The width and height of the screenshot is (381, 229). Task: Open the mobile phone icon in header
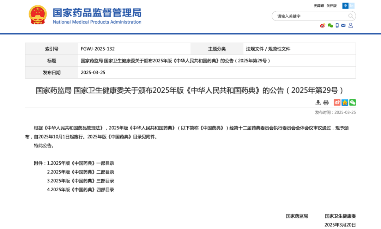point(337,25)
